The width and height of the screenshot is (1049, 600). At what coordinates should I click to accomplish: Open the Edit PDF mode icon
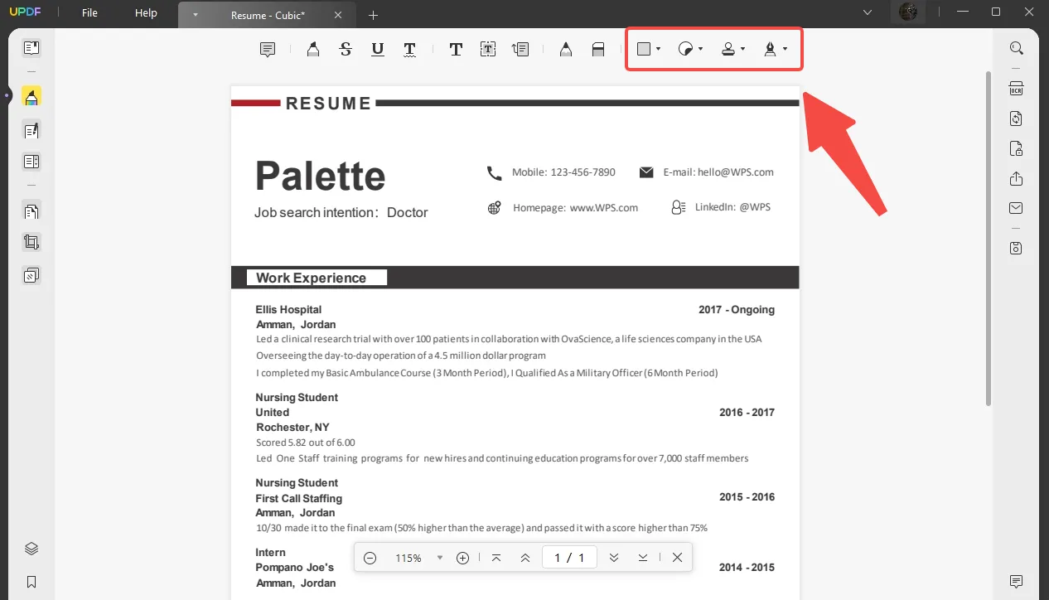click(x=31, y=130)
